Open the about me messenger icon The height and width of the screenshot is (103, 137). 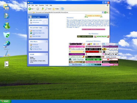click(x=6, y=26)
